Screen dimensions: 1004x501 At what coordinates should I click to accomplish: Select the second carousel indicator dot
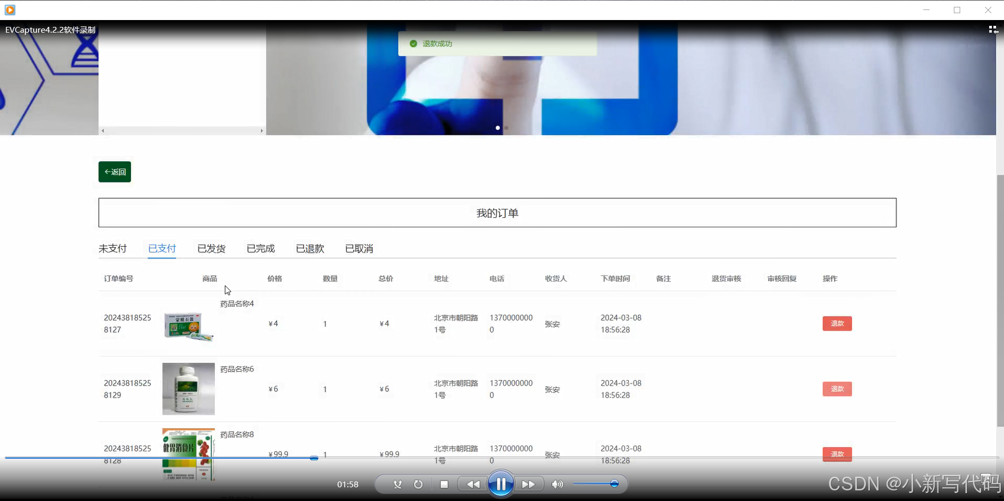click(506, 128)
